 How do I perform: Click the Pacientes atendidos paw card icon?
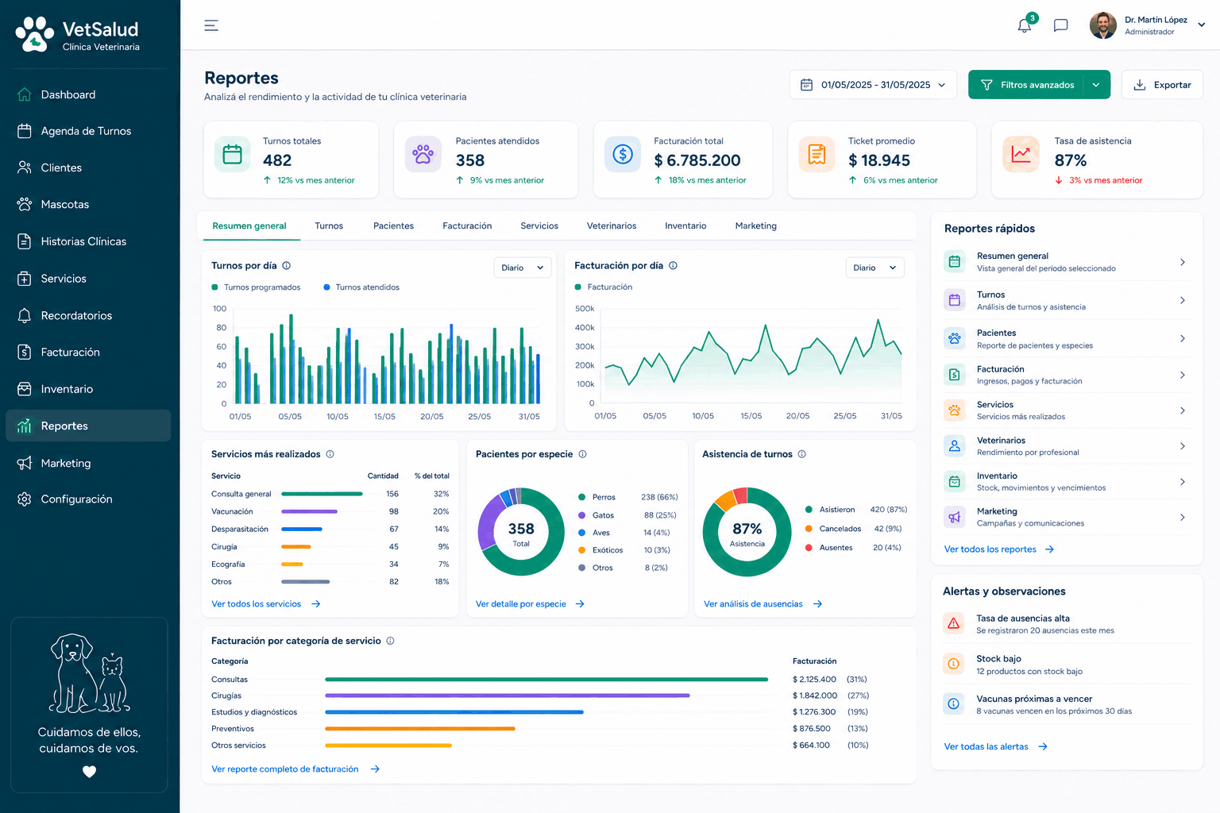(423, 154)
